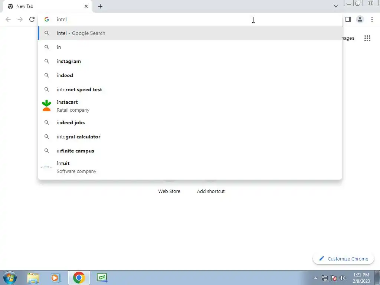This screenshot has width=380, height=285.
Task: Choose 'integral calculator' suggestion
Action: (x=190, y=137)
